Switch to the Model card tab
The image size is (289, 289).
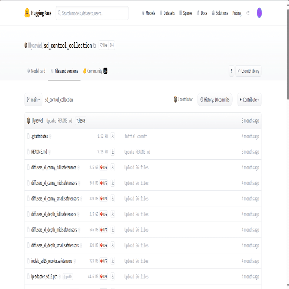tap(36, 71)
